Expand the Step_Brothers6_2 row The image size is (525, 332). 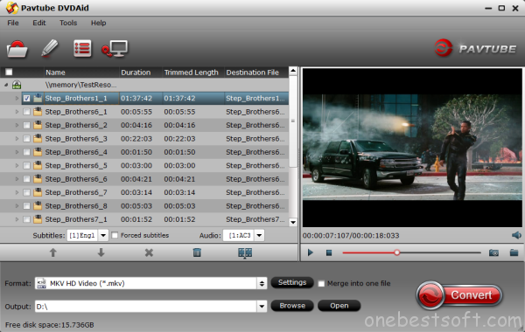pyautogui.click(x=17, y=126)
